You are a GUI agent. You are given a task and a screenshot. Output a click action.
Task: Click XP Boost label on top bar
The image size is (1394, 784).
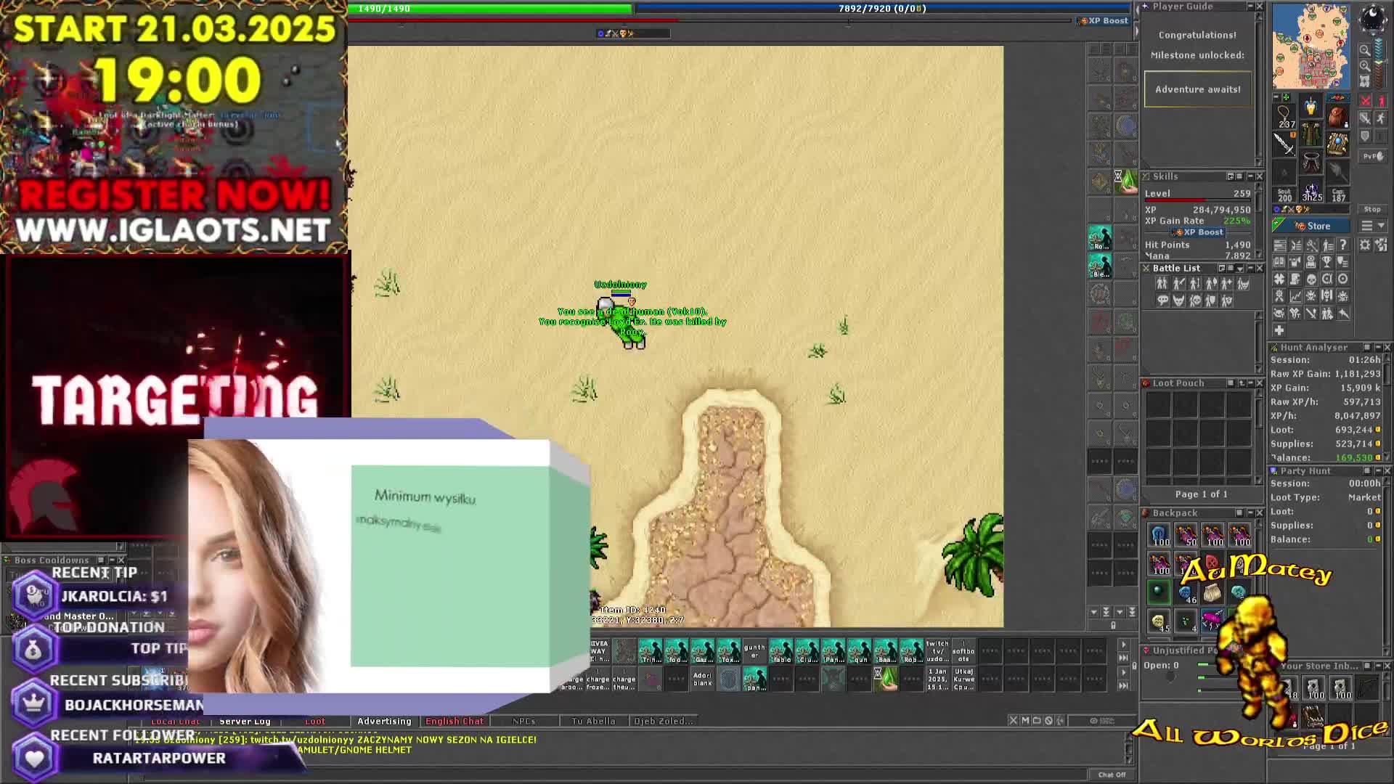(x=1104, y=20)
